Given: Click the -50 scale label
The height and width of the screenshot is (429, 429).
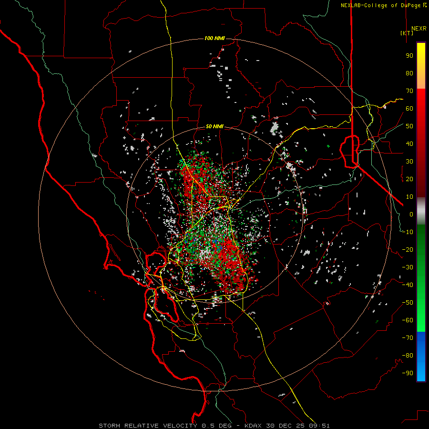Looking at the screenshot, I should [408, 303].
